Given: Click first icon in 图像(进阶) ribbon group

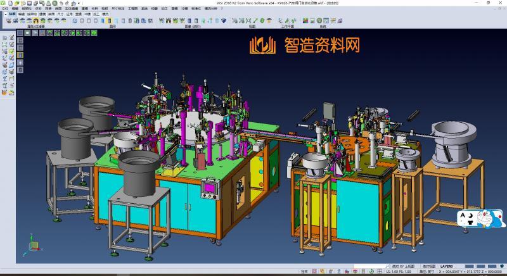Looking at the screenshot, I should tap(162, 21).
